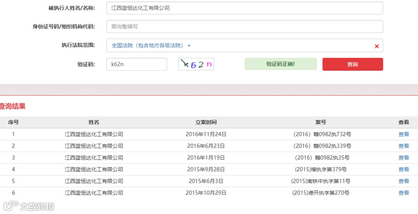Focus the 身份证号码/组织机构代码 input field
This screenshot has height=214, width=418.
245,27
